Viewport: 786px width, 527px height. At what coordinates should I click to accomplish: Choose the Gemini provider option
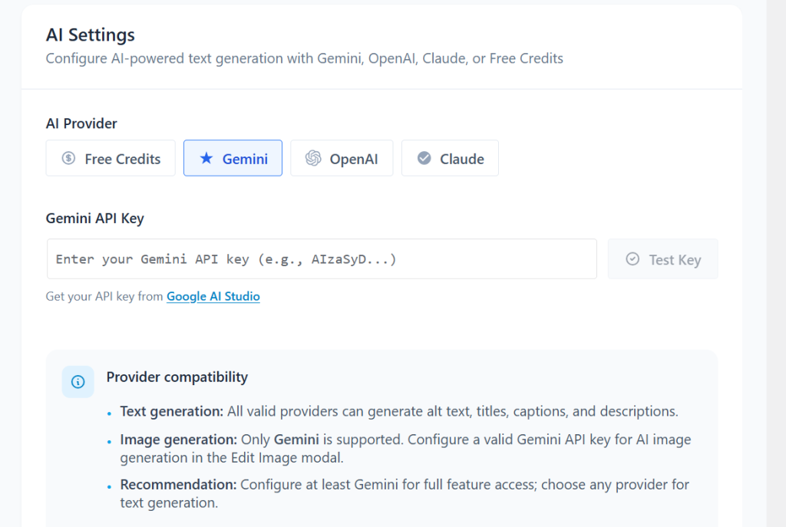click(x=233, y=158)
